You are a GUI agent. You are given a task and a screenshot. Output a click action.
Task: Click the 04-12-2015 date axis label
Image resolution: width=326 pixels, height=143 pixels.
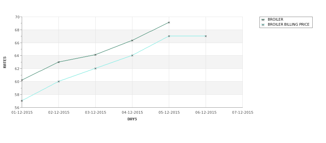[x=132, y=112]
